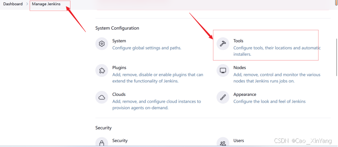Open the Security title link
This screenshot has height=147, width=338.
pos(120,141)
